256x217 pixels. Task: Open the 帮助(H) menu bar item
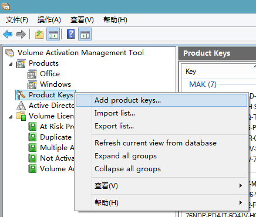[115, 20]
